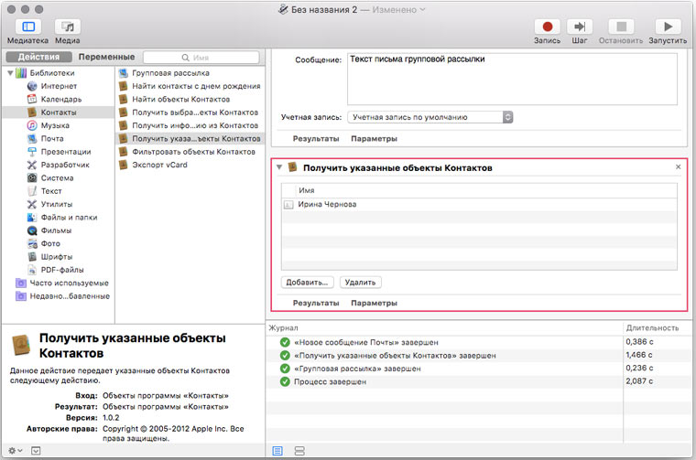Select Музыка in the library
Image resolution: width=696 pixels, height=460 pixels.
pyautogui.click(x=55, y=125)
